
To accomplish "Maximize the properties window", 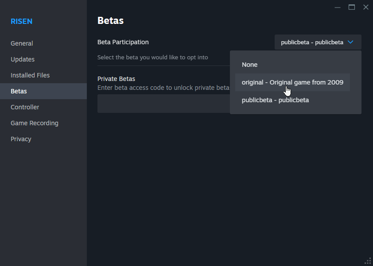I will click(x=352, y=7).
